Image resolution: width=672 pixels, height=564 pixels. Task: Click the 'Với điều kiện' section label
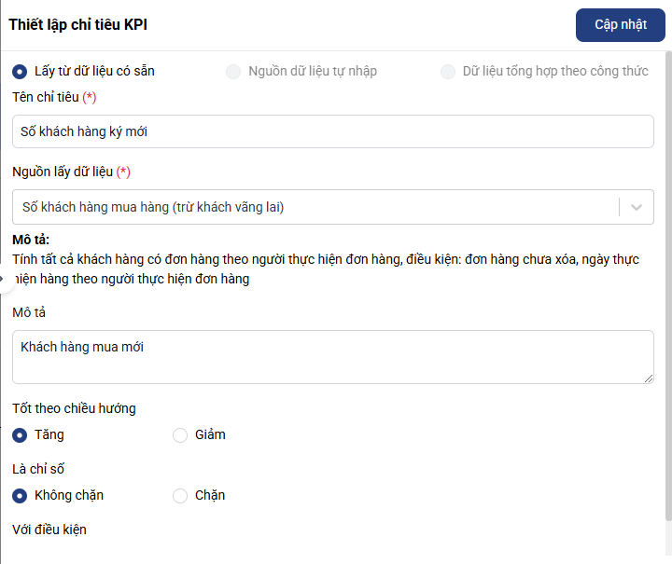pos(49,530)
